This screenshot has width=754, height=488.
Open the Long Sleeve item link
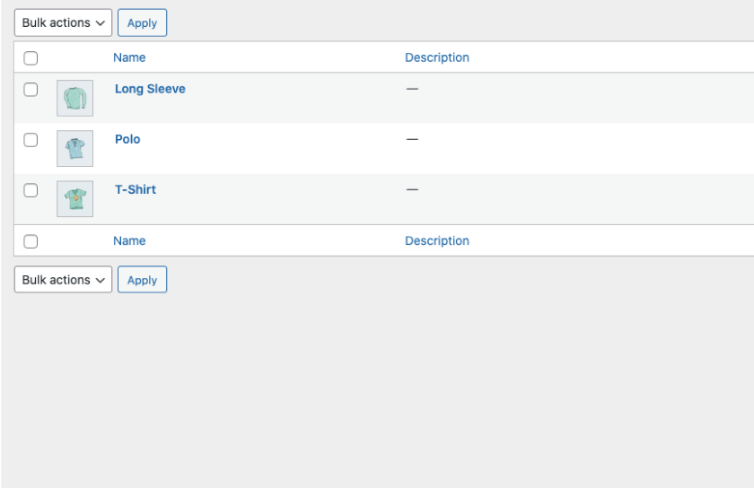[150, 89]
